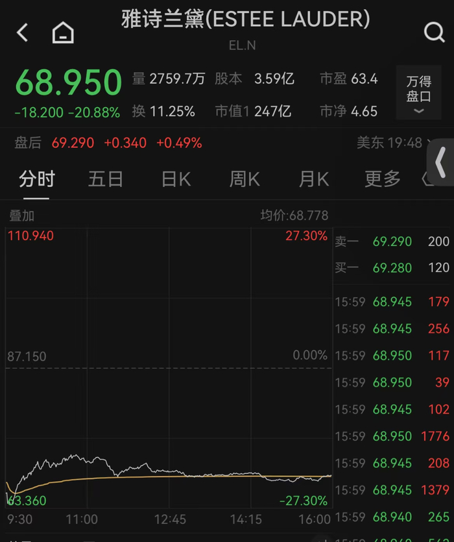
Task: Click the 美东 19:48 time label
Action: (389, 143)
